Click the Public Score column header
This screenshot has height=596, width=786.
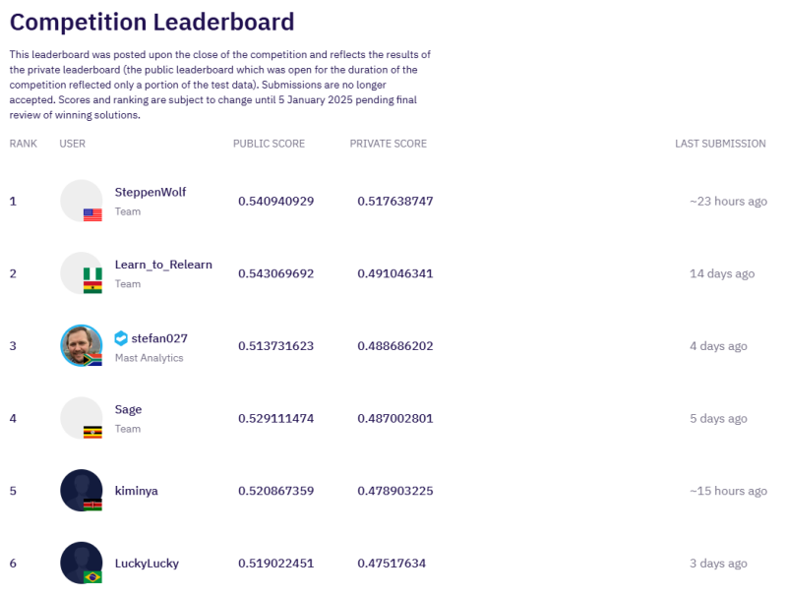click(269, 144)
